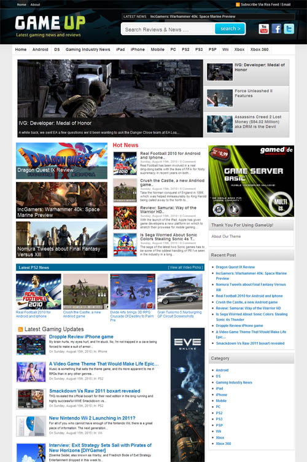
Task: Click the Wii console thumbnail in updates
Action: 31,426
